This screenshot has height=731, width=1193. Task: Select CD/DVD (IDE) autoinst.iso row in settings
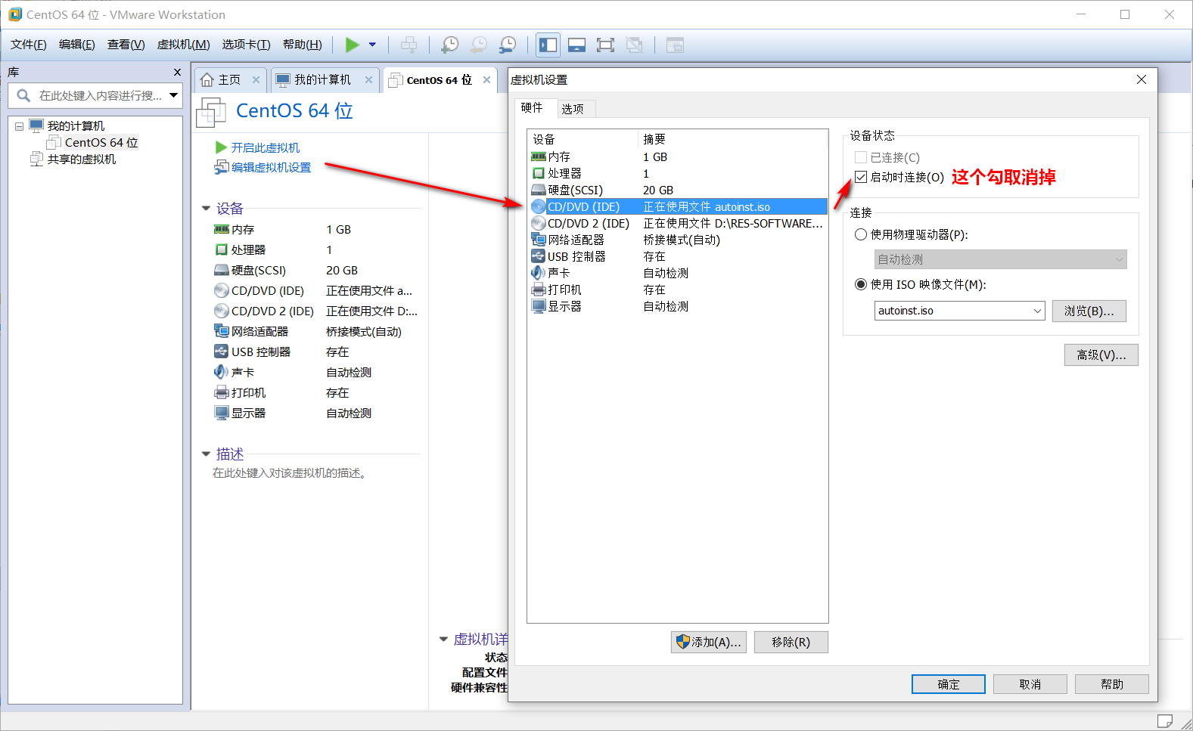coord(678,206)
